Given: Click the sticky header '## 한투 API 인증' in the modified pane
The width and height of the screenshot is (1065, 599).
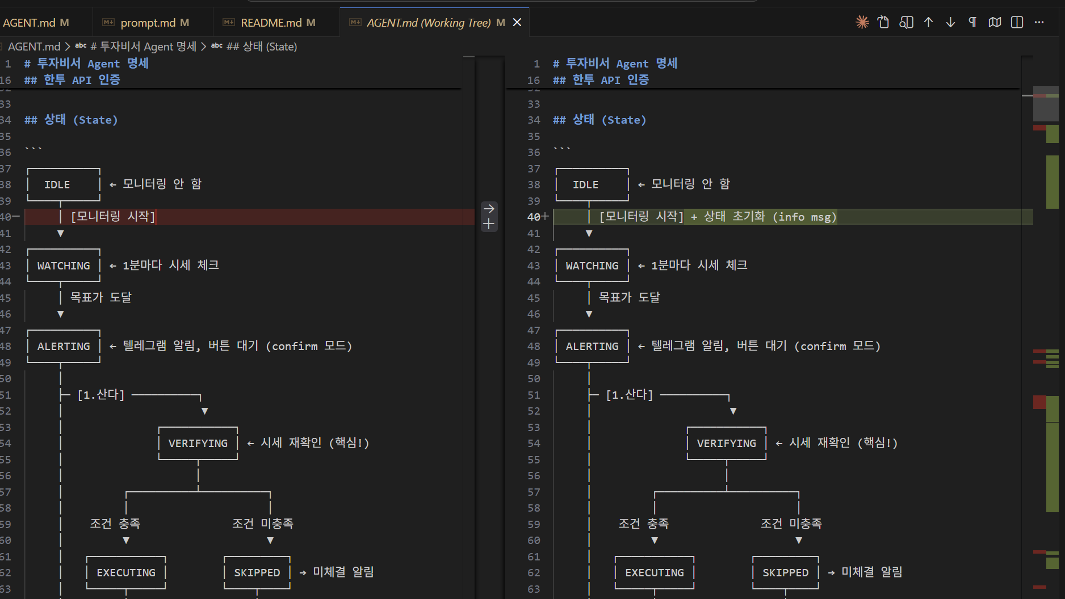Looking at the screenshot, I should click(601, 80).
